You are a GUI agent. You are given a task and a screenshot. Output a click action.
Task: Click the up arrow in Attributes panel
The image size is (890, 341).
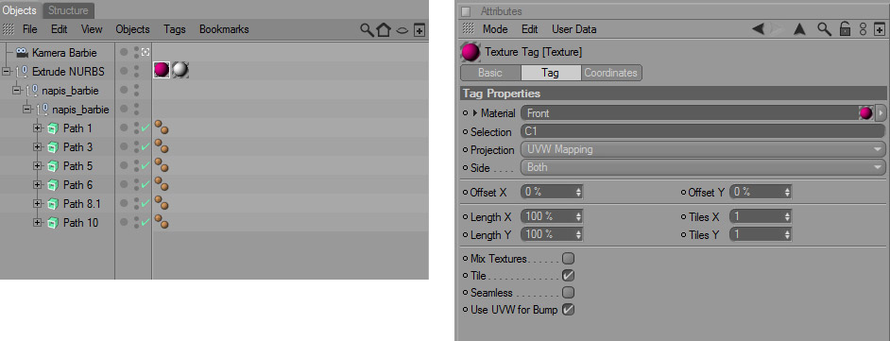tap(799, 29)
